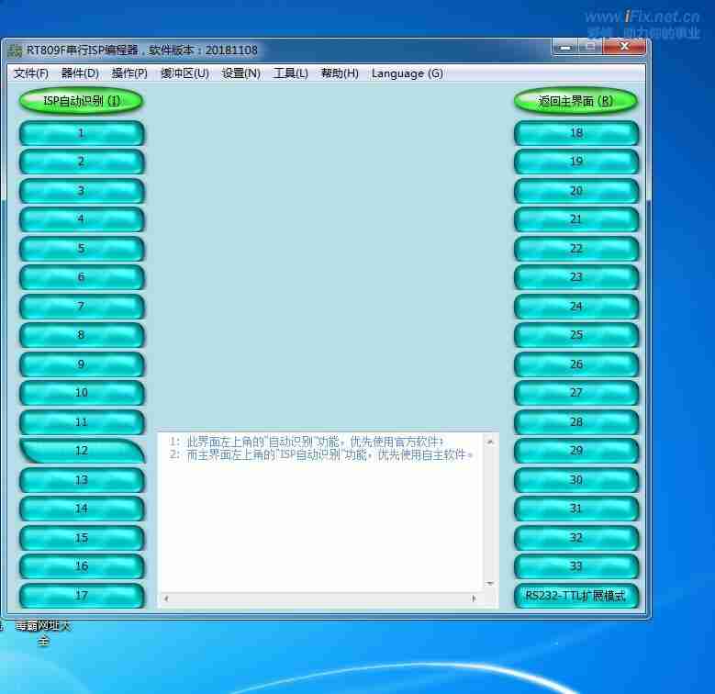Choose numbered button 17
The width and height of the screenshot is (715, 694).
[x=82, y=596]
